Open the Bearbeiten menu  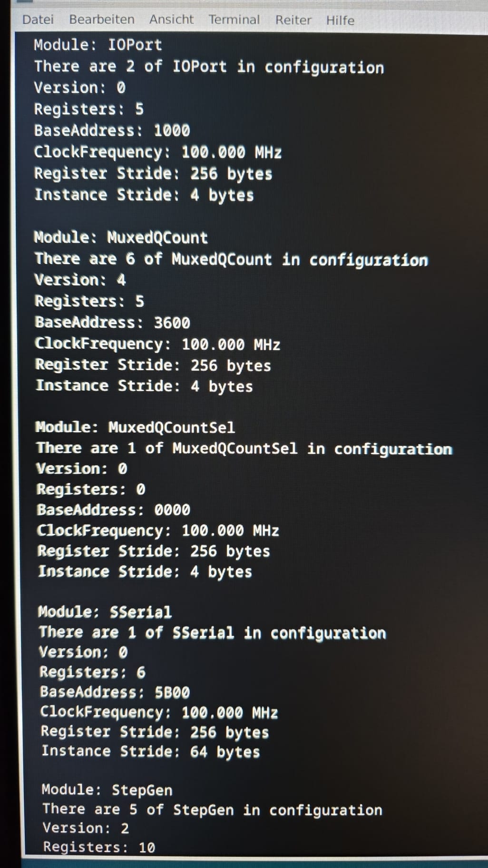(102, 20)
